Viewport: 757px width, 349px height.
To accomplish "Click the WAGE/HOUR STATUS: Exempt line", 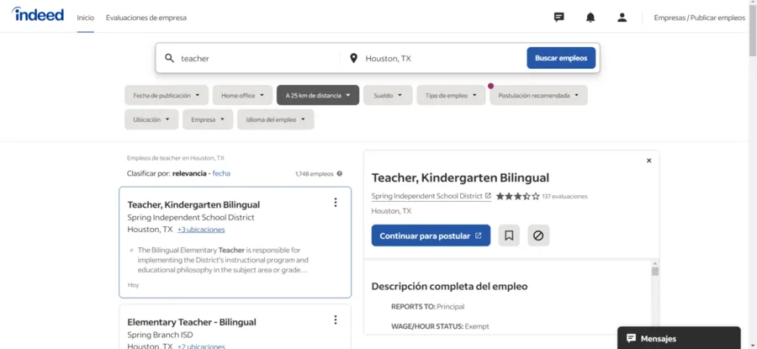I will [440, 327].
